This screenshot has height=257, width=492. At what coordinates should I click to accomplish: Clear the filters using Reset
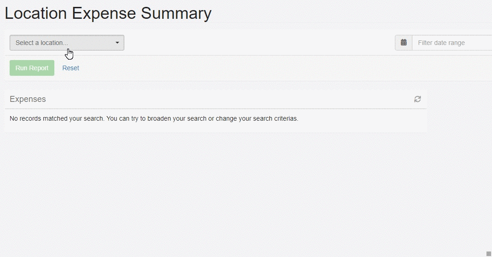coord(70,68)
